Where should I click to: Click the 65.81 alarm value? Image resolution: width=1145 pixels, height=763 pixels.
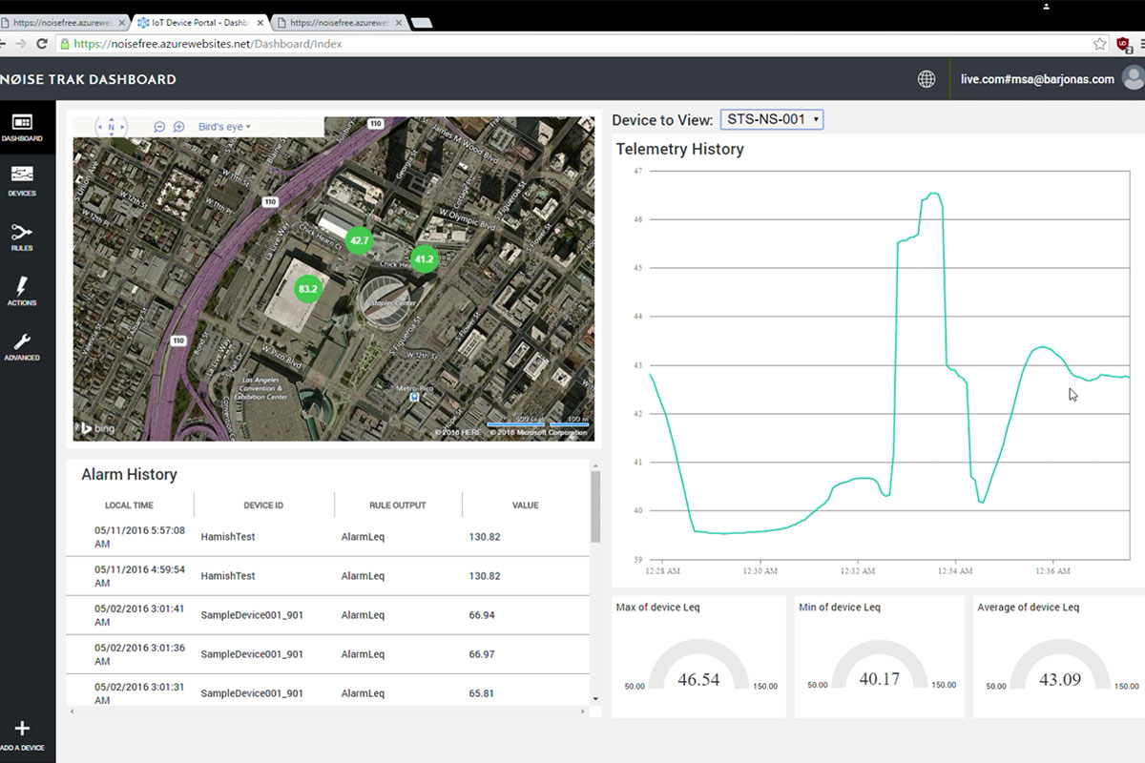(482, 693)
